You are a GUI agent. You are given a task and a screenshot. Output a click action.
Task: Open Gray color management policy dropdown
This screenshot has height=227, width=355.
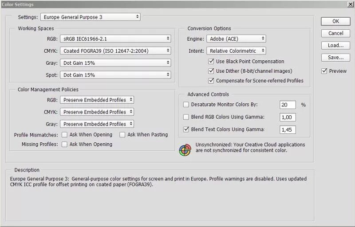[97, 124]
